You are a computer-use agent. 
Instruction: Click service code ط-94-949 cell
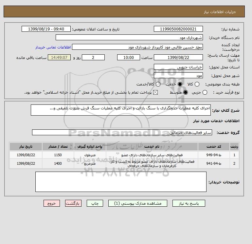(214, 155)
